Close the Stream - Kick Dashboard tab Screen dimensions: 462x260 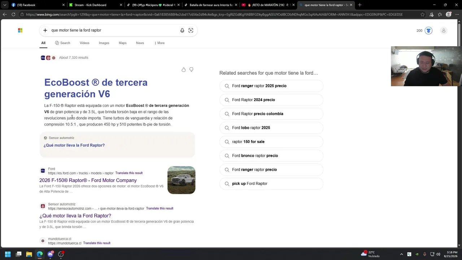click(x=121, y=5)
